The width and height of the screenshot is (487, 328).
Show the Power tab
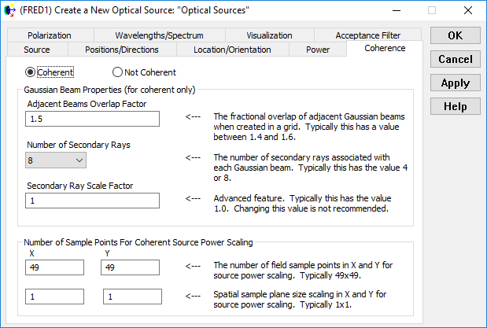pyautogui.click(x=317, y=50)
